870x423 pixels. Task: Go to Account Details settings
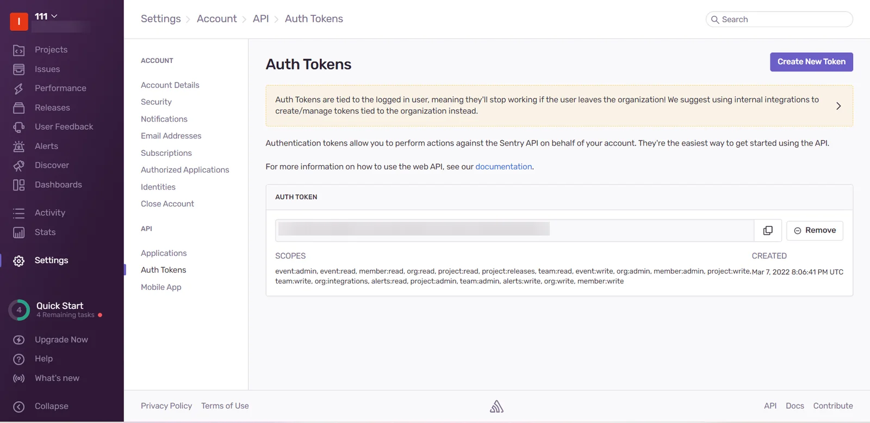[170, 85]
